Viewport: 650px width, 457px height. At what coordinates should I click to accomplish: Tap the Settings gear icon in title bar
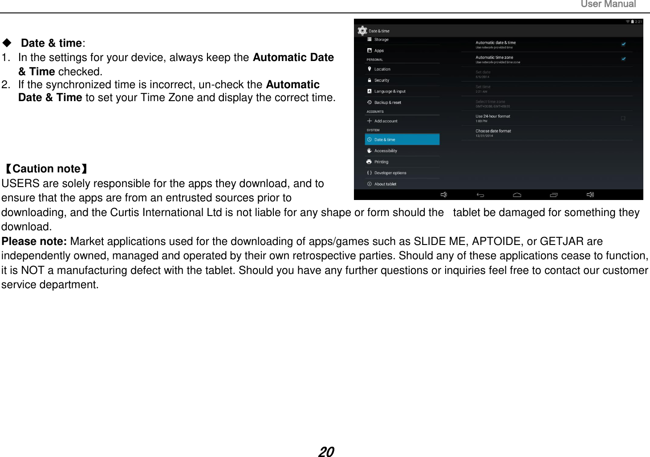point(362,31)
